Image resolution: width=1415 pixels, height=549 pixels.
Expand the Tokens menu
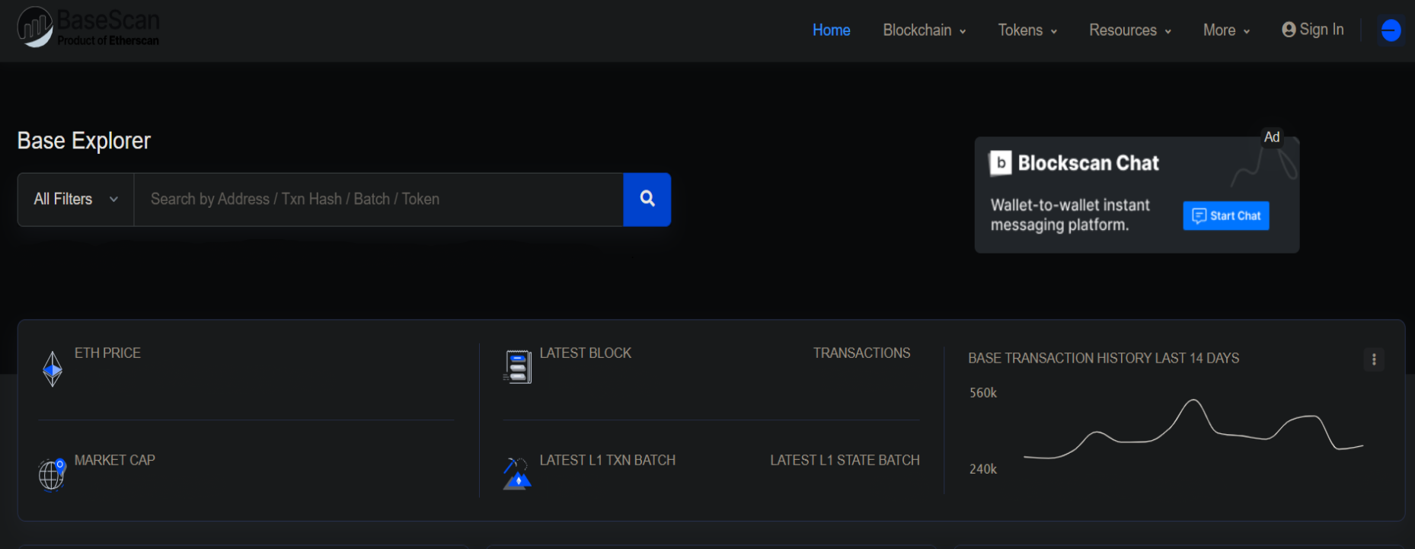1027,30
